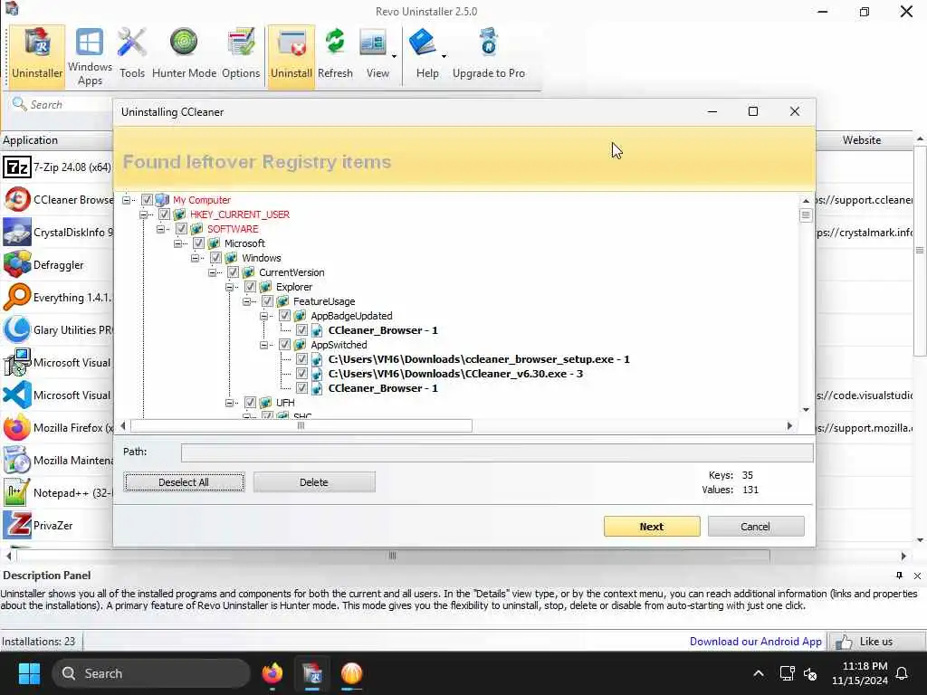Image resolution: width=927 pixels, height=695 pixels.
Task: Click the Like us thumbs-up icon
Action: [x=844, y=642]
